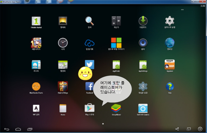The width and height of the screenshot is (207, 133).
Task: Tap the Android back arrow button
Action: click(x=7, y=129)
